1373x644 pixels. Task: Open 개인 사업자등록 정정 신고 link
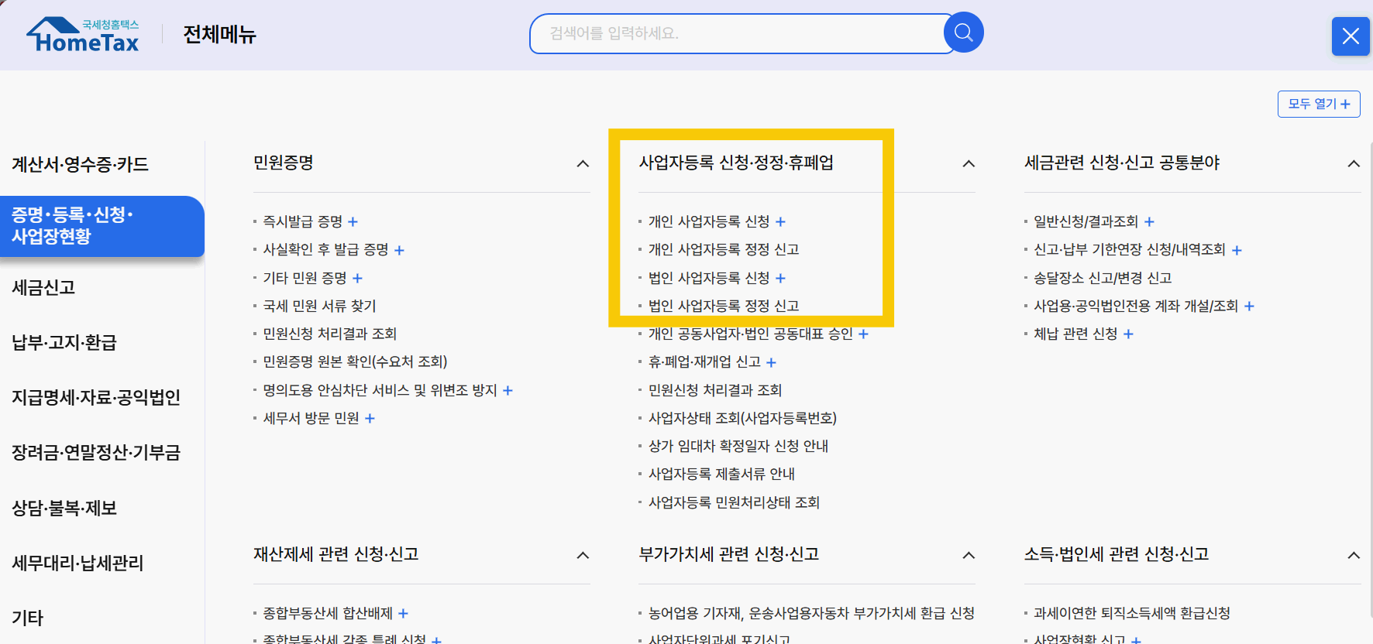[724, 250]
